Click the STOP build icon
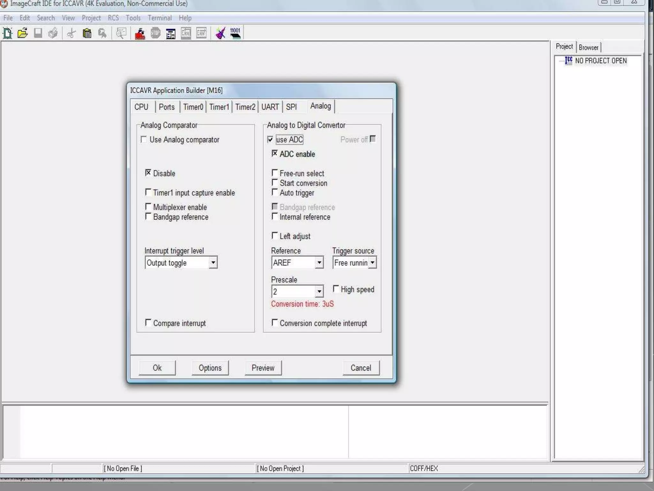 coord(155,33)
